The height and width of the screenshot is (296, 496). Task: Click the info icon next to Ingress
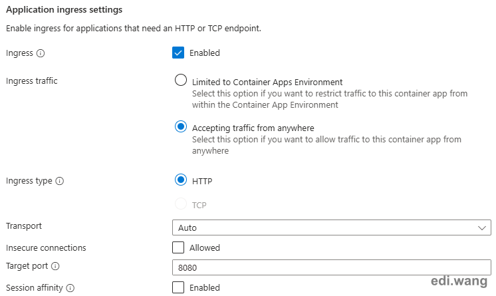[41, 53]
